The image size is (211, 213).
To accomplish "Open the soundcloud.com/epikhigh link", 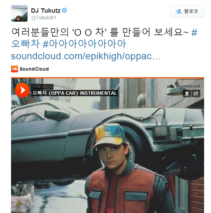I will coord(86,56).
